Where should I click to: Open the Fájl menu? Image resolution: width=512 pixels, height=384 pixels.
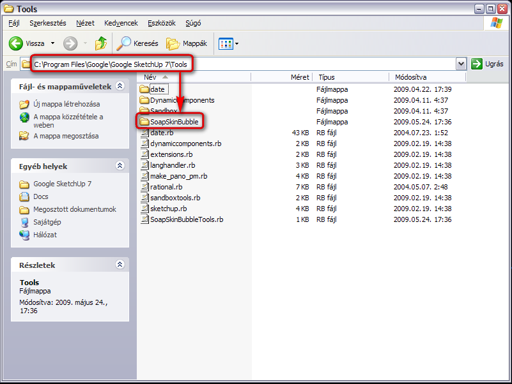[14, 23]
